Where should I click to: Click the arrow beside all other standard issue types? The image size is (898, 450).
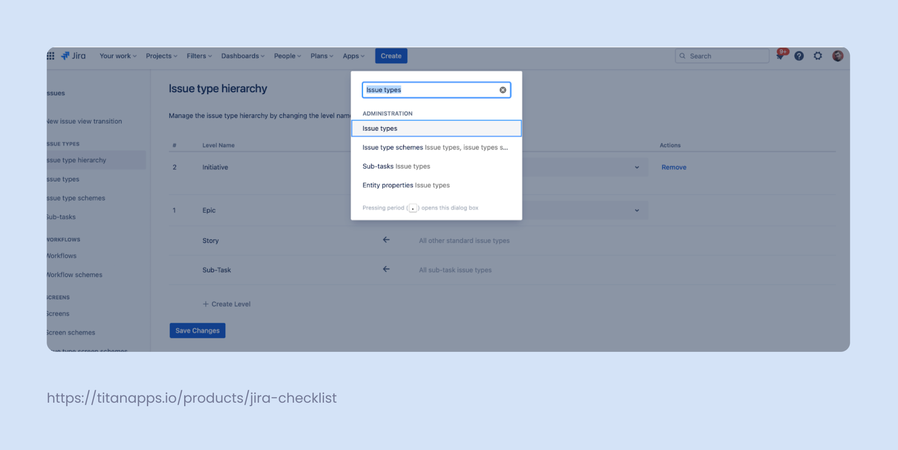click(x=385, y=240)
